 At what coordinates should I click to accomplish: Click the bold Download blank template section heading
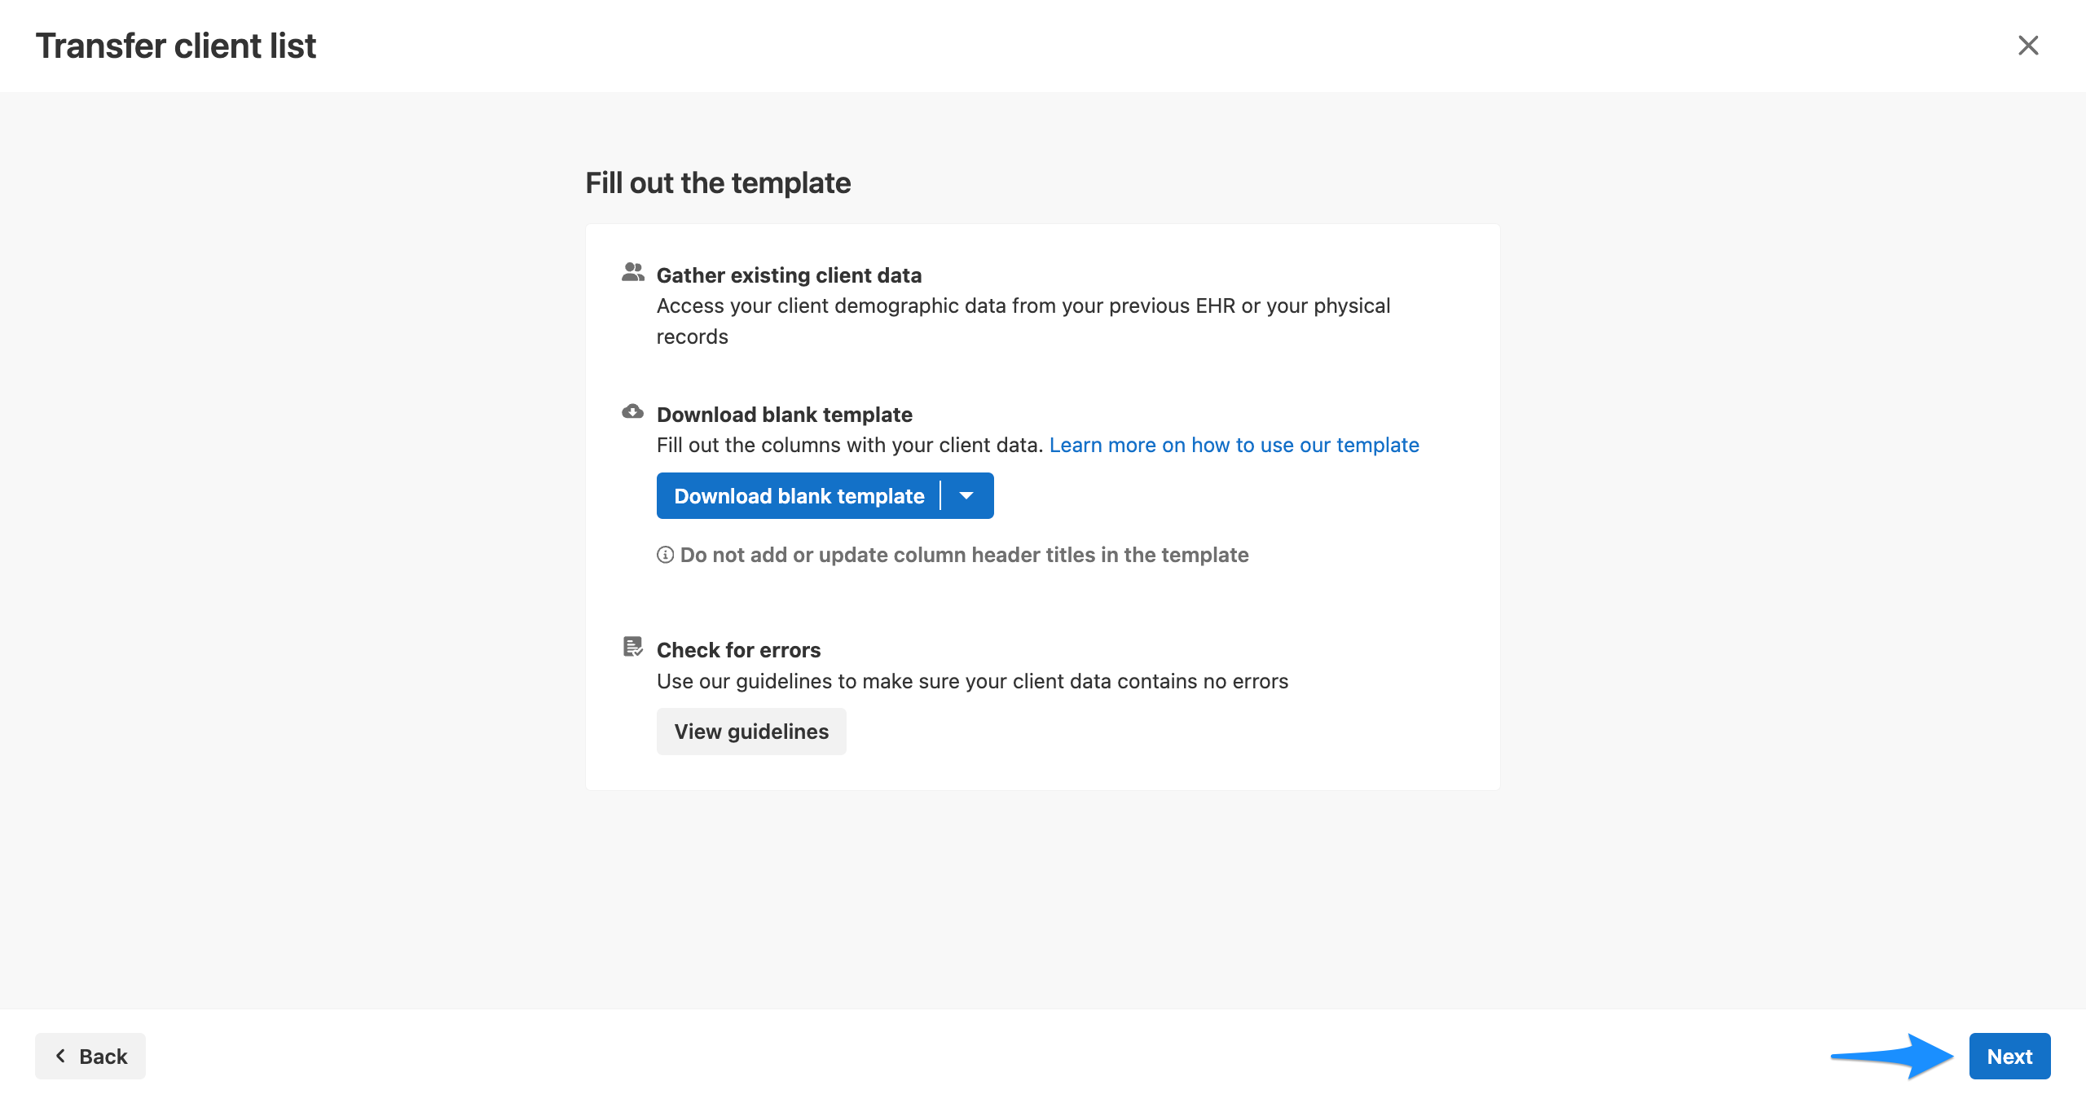(784, 415)
